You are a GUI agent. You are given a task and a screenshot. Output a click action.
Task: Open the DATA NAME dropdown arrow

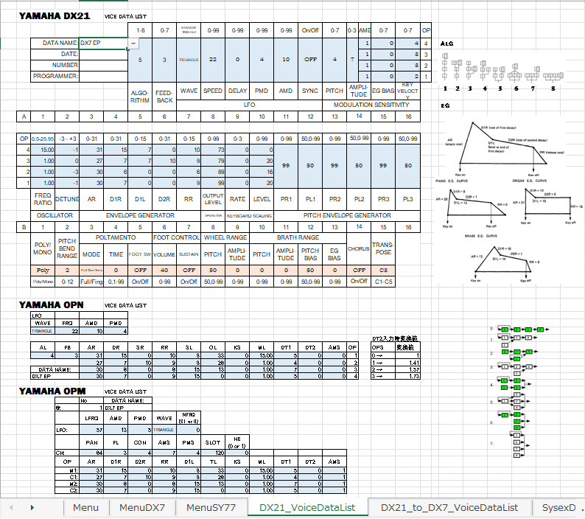(133, 43)
